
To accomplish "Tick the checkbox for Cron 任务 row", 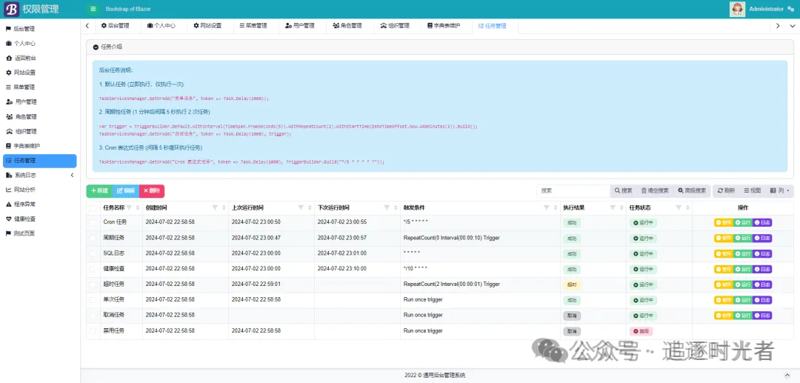I will tap(93, 222).
